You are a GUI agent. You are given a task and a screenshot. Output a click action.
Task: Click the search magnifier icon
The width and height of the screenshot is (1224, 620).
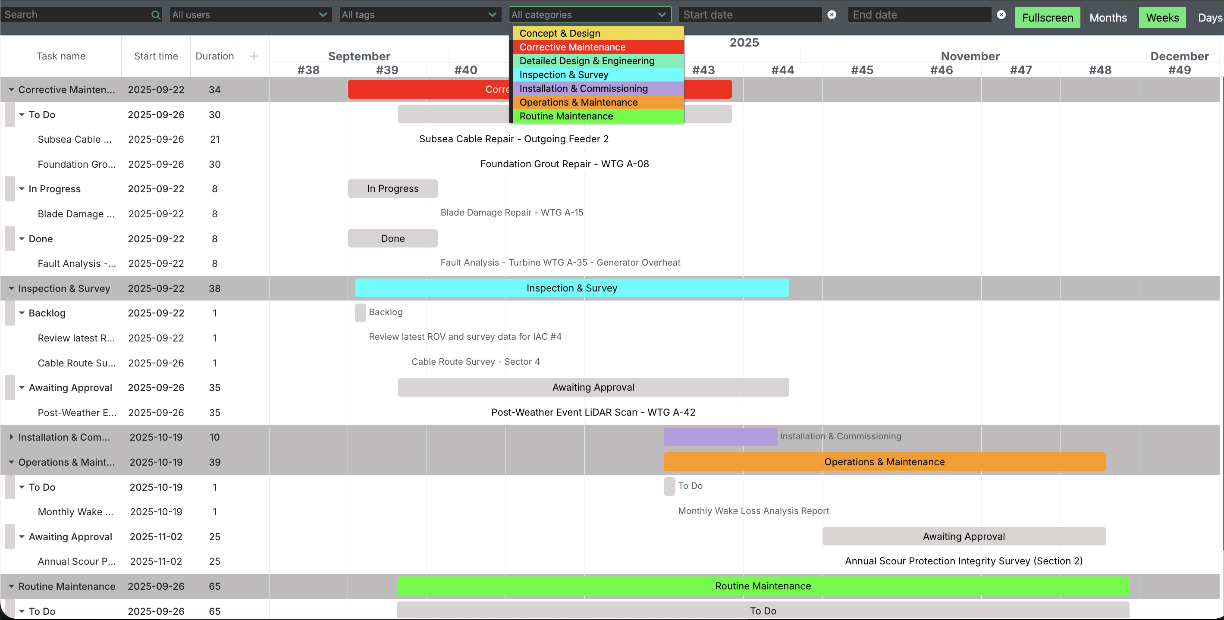click(155, 15)
